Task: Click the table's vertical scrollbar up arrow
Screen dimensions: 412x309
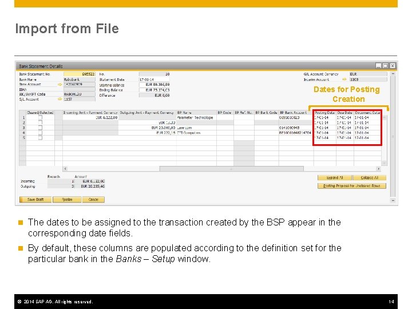Action: click(384, 117)
